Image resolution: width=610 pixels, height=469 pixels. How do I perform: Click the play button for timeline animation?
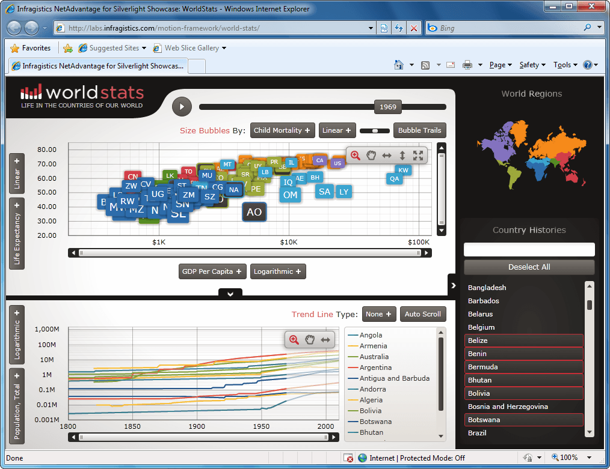point(182,107)
